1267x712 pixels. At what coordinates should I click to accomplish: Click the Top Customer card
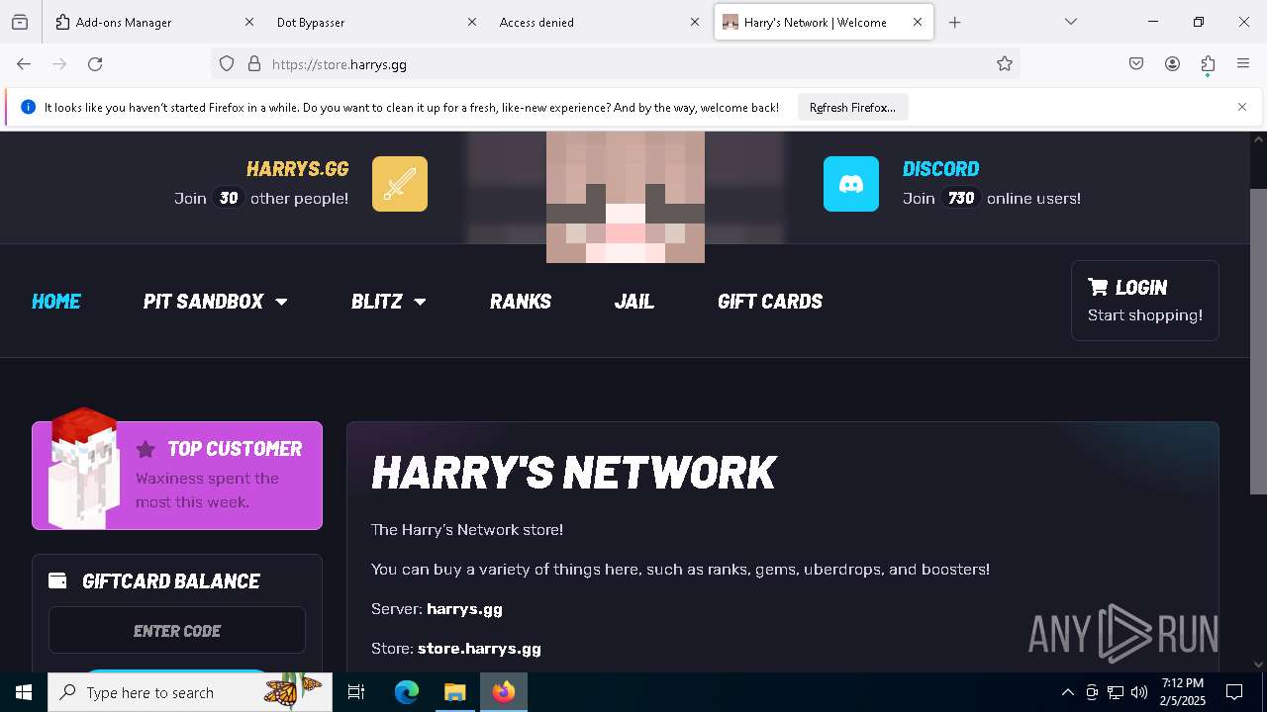click(x=177, y=476)
